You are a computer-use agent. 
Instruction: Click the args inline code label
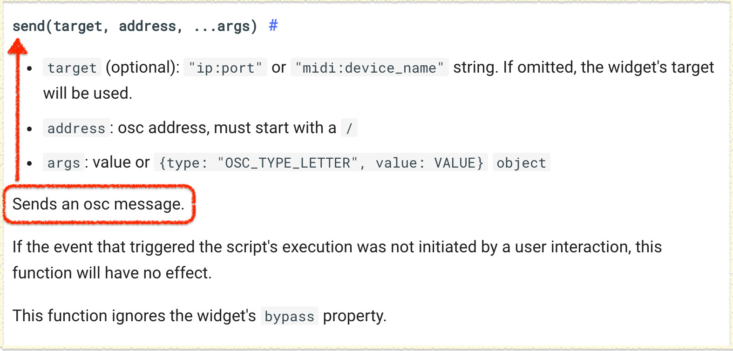coord(64,162)
